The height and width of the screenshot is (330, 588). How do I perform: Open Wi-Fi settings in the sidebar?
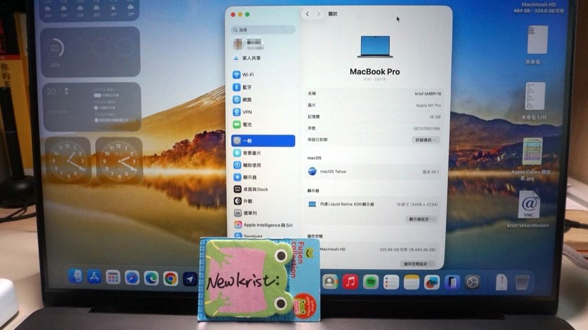(247, 74)
